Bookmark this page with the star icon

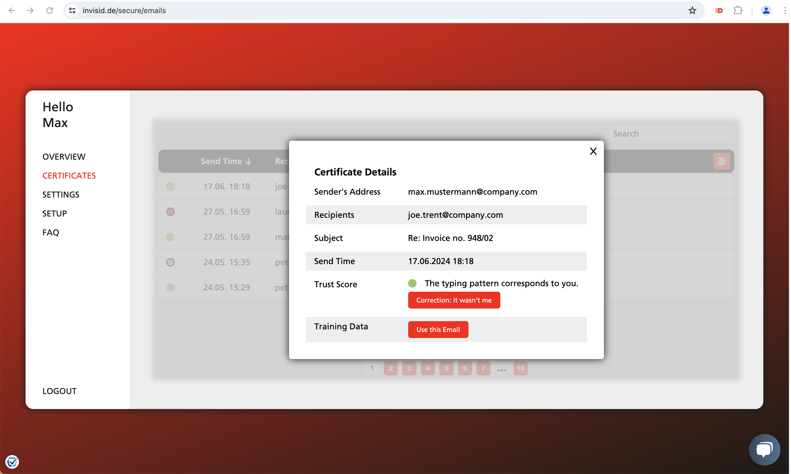692,11
